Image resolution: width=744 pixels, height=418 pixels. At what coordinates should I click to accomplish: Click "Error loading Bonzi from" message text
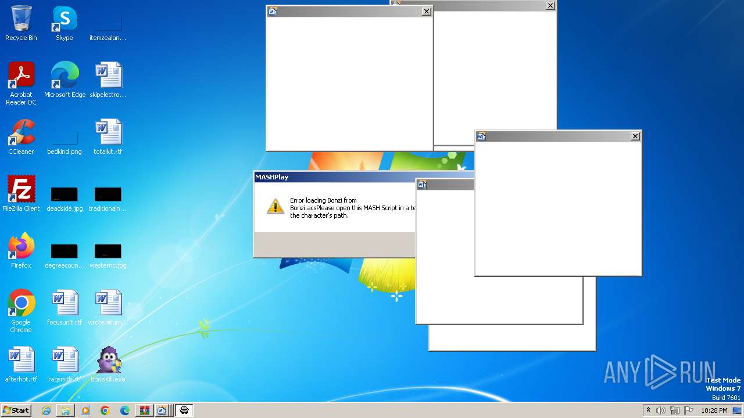tap(323, 200)
